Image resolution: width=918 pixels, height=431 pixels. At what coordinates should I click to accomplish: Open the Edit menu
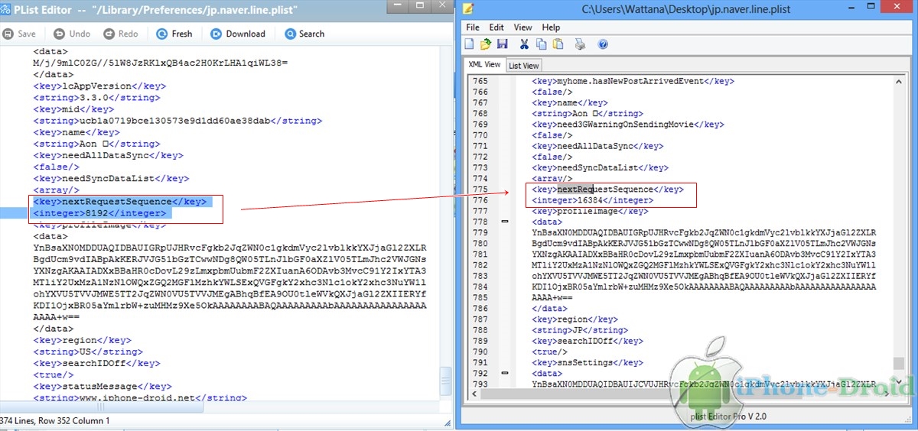coord(496,28)
